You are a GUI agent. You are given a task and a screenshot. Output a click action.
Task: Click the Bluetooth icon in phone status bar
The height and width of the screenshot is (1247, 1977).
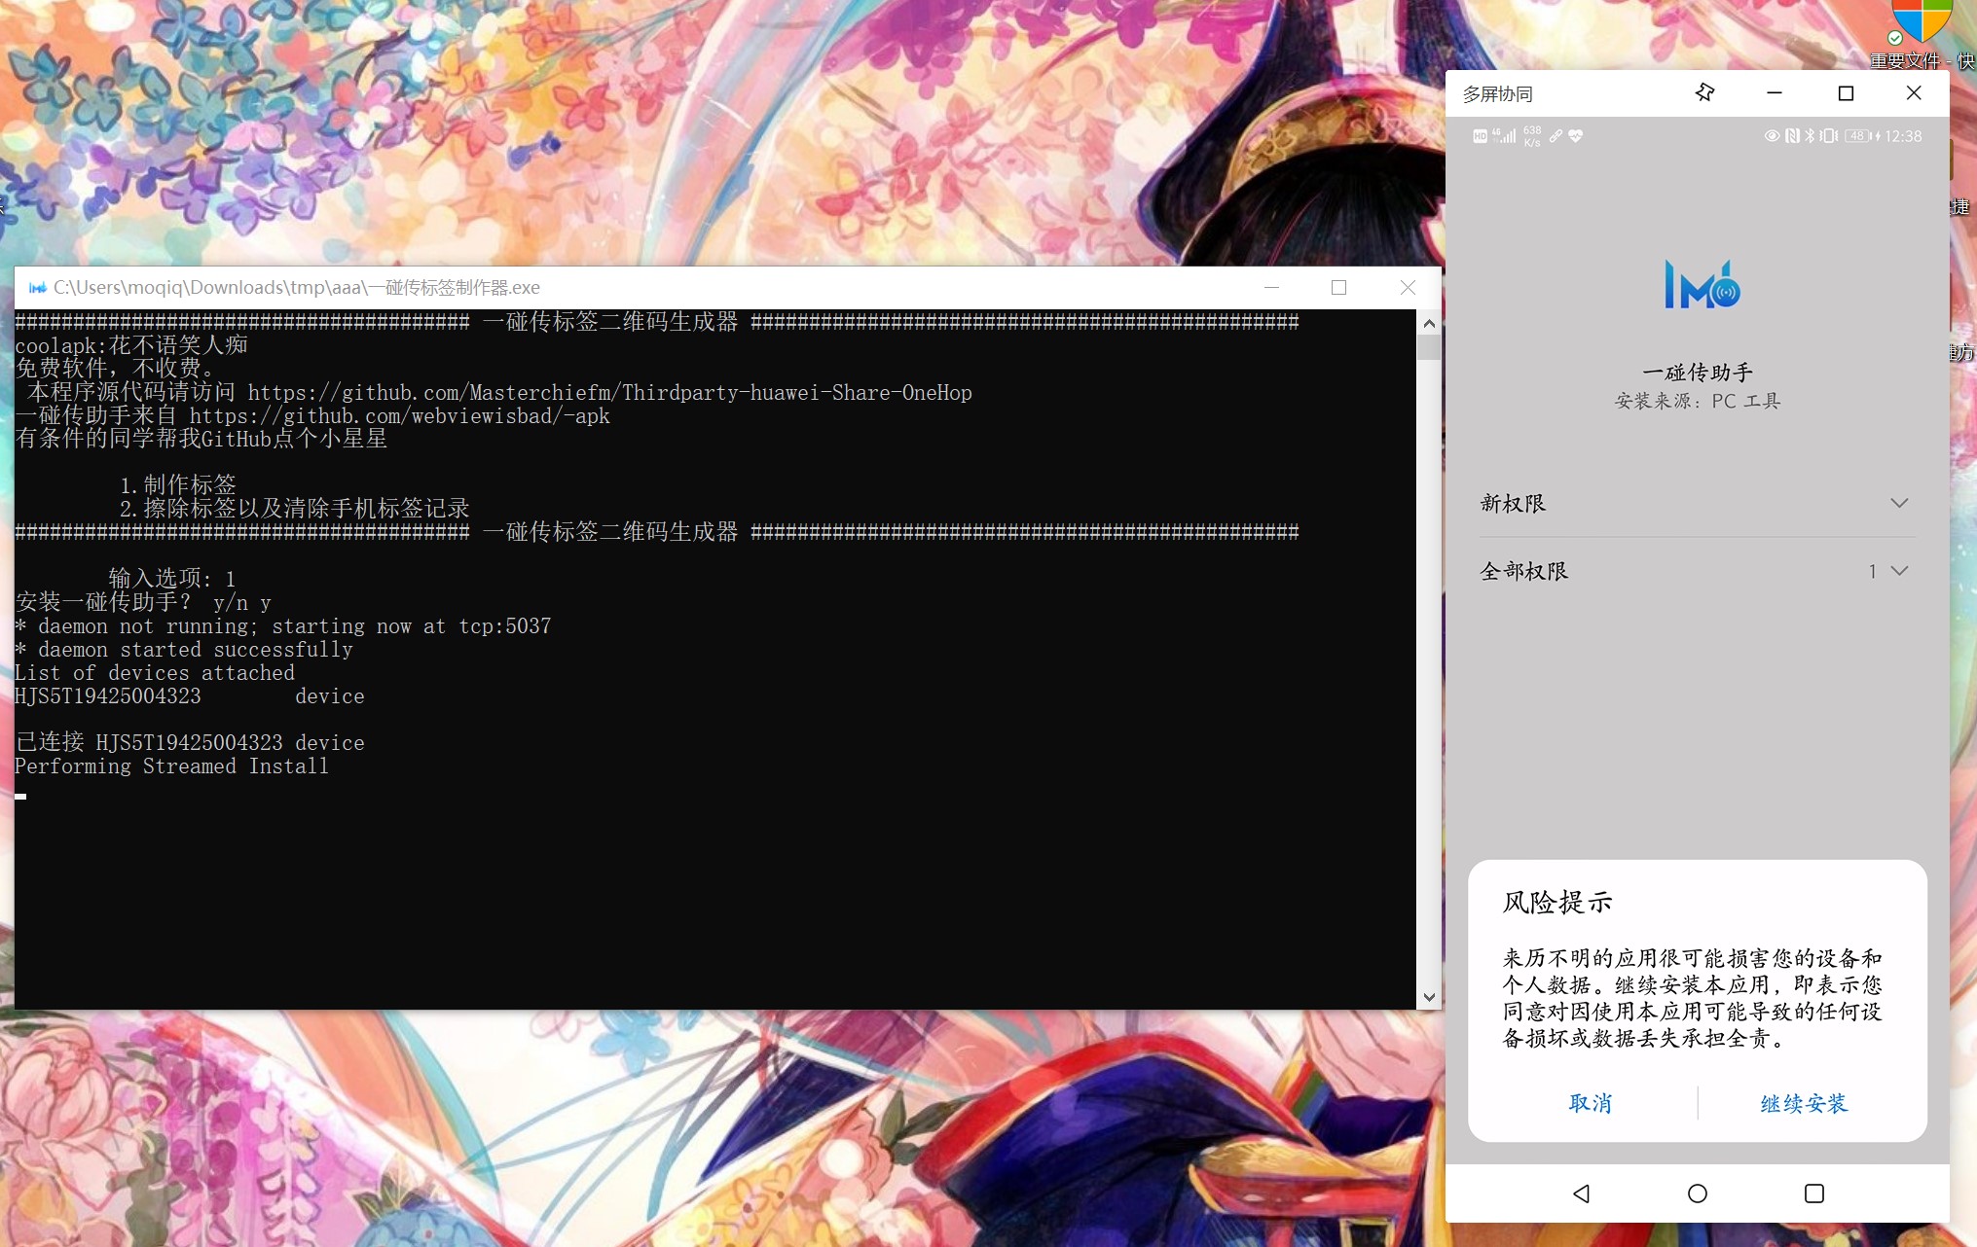pyautogui.click(x=1810, y=136)
